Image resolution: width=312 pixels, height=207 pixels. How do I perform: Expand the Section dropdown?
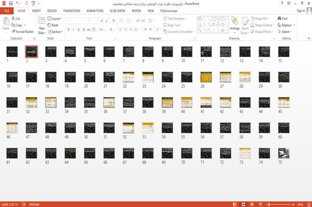[x=55, y=32]
